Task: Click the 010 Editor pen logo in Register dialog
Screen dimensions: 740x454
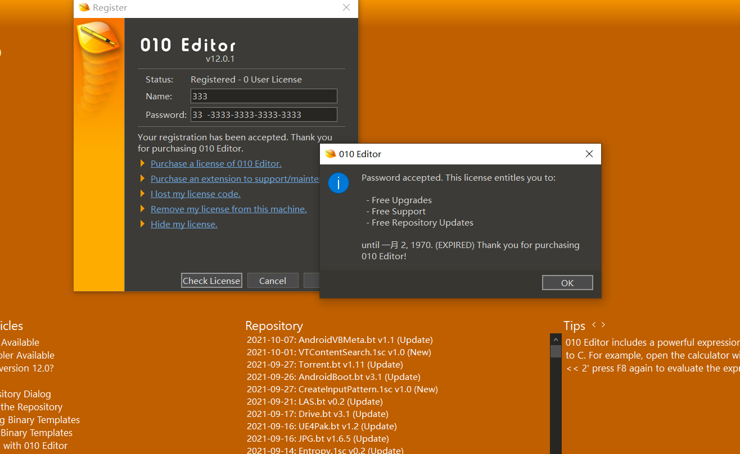Action: (x=98, y=36)
